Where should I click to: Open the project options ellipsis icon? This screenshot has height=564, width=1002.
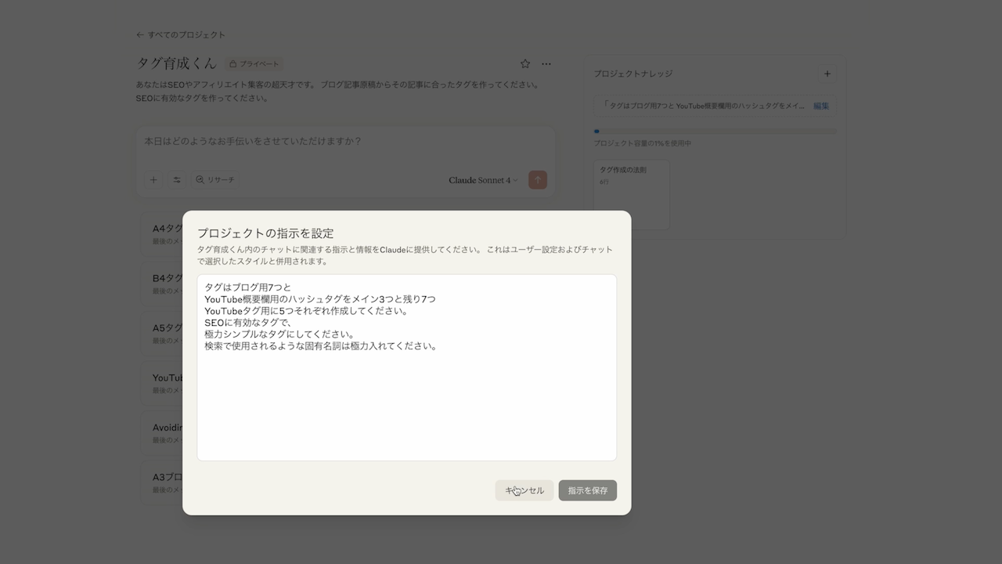[x=546, y=63]
